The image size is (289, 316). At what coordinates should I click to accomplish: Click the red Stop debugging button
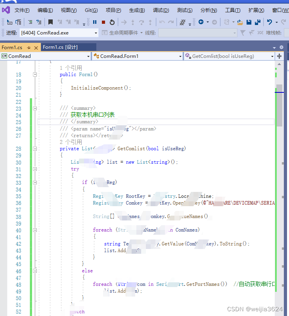coord(103,22)
